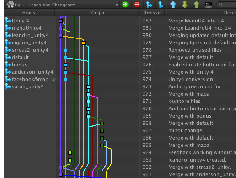Select 'Merge with stress2_unity.' changeset
Viewport: 236px width, 178px height.
[x=199, y=167]
